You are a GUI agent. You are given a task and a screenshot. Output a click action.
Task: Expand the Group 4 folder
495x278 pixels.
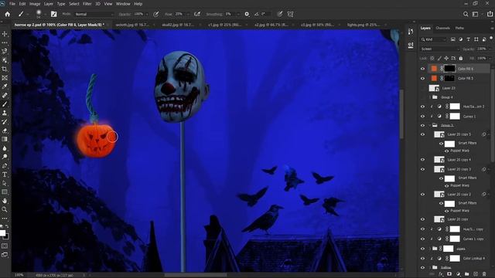[430, 97]
